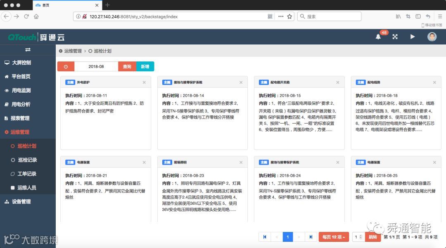Open the notification bell with 48 badge
This screenshot has height=248, width=446.
pos(378,37)
